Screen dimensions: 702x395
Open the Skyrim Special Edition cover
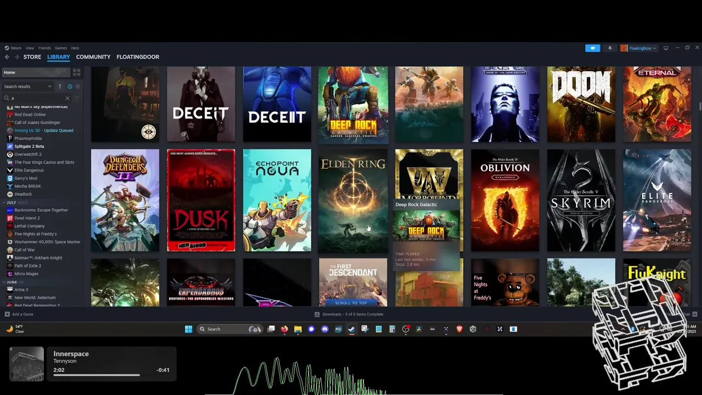[x=581, y=200]
